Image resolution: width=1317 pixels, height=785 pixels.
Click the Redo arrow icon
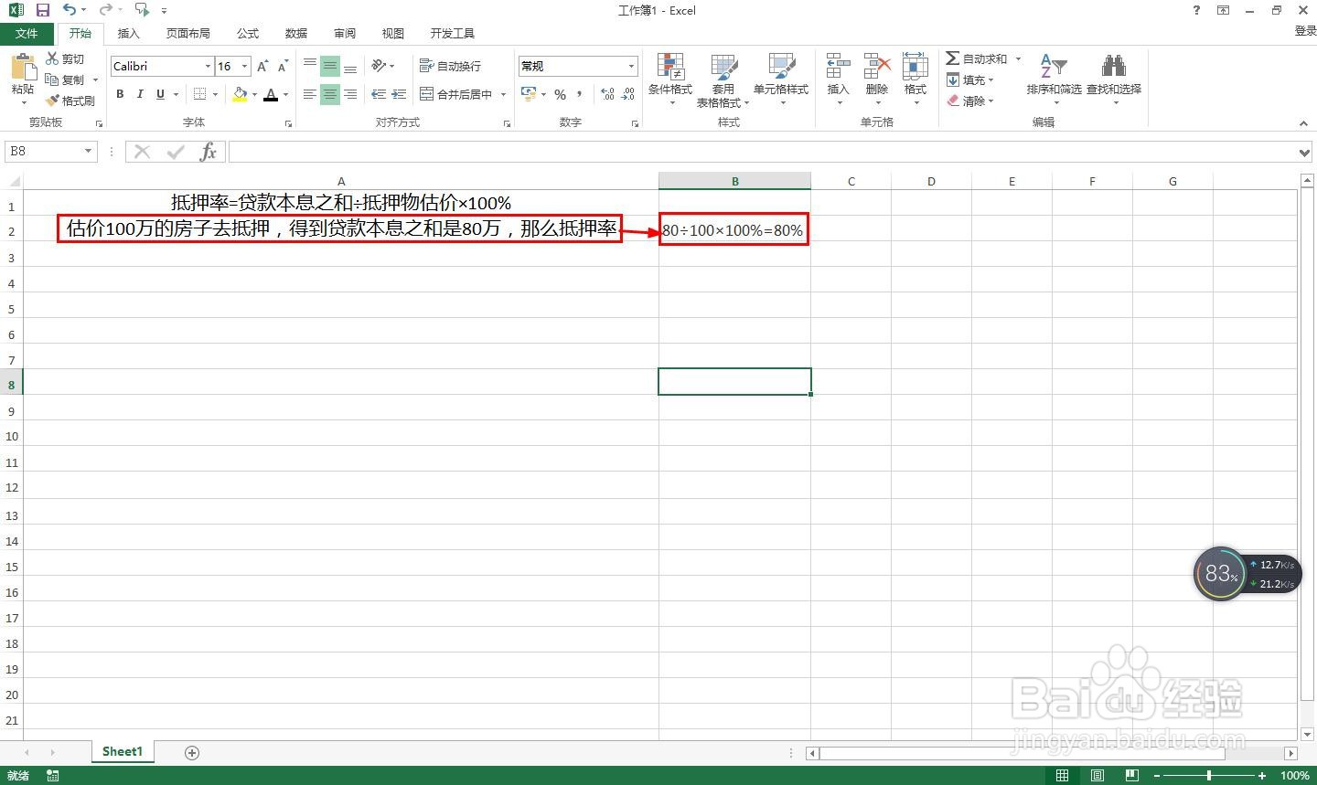(x=105, y=10)
